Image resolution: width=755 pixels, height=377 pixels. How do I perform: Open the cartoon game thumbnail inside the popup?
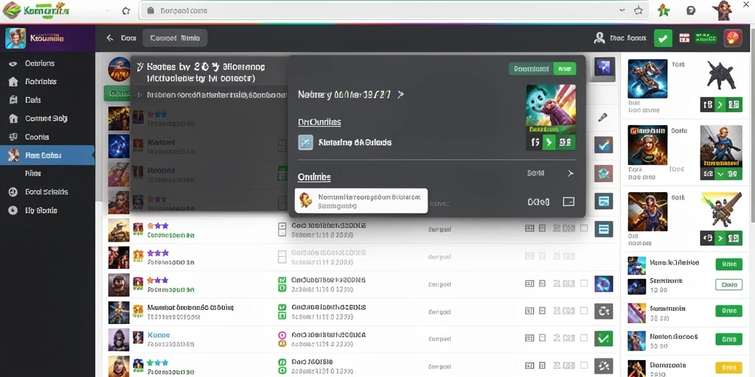pyautogui.click(x=551, y=109)
